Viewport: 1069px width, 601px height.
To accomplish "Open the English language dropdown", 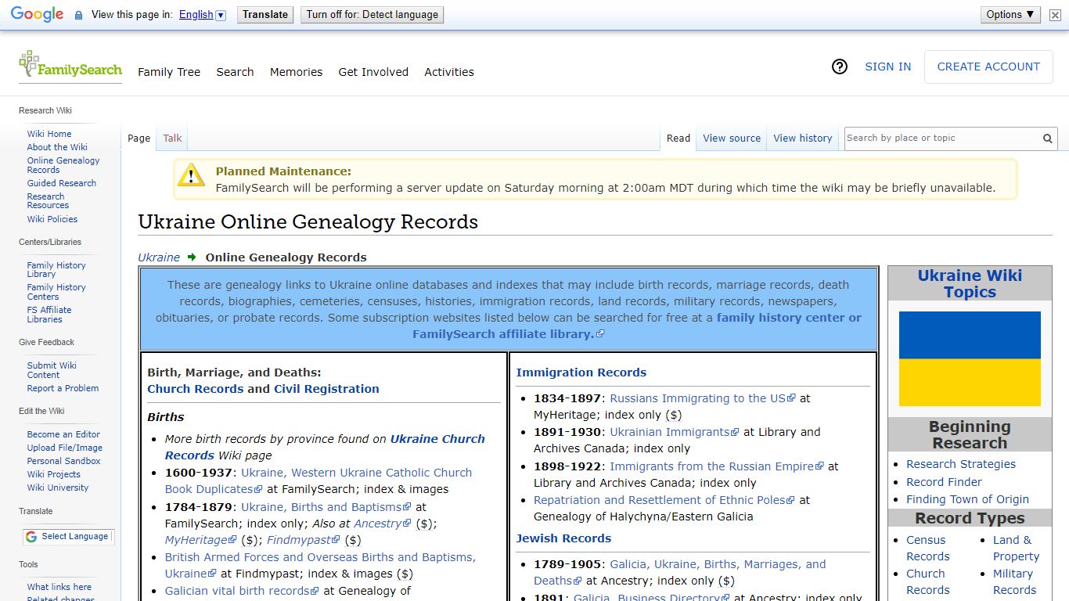I will [202, 15].
